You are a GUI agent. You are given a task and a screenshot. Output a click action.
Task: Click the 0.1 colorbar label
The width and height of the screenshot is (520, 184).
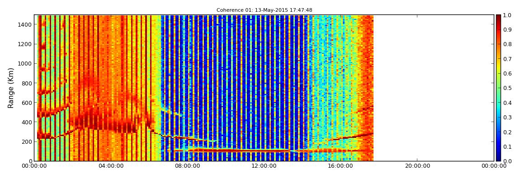click(x=508, y=146)
